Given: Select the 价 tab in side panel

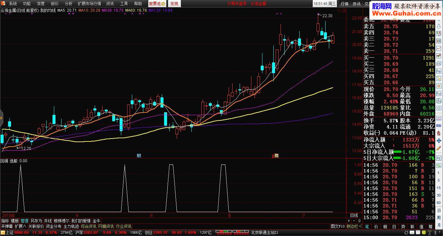Looking at the screenshot, I should tap(376, 227).
